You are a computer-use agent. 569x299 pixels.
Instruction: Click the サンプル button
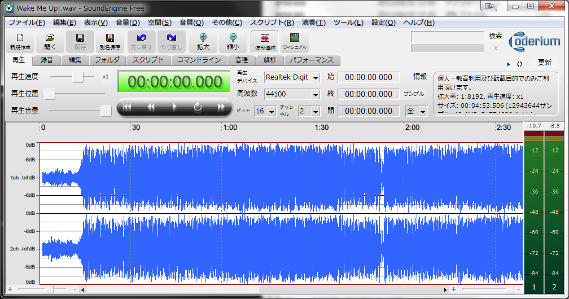point(413,94)
